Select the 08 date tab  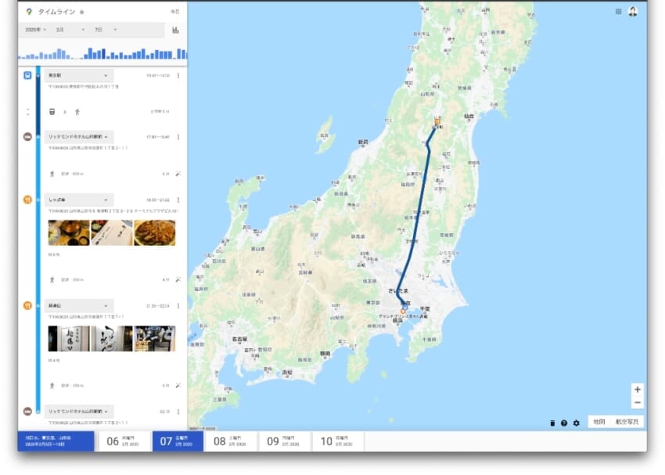coord(230,441)
